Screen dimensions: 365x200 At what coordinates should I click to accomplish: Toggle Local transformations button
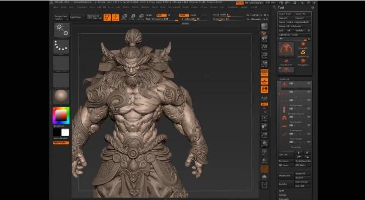point(264,89)
